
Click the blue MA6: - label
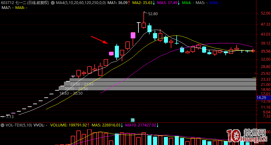(215, 3)
